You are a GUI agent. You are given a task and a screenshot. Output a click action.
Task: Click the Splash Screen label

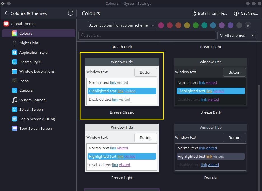[x=31, y=109]
